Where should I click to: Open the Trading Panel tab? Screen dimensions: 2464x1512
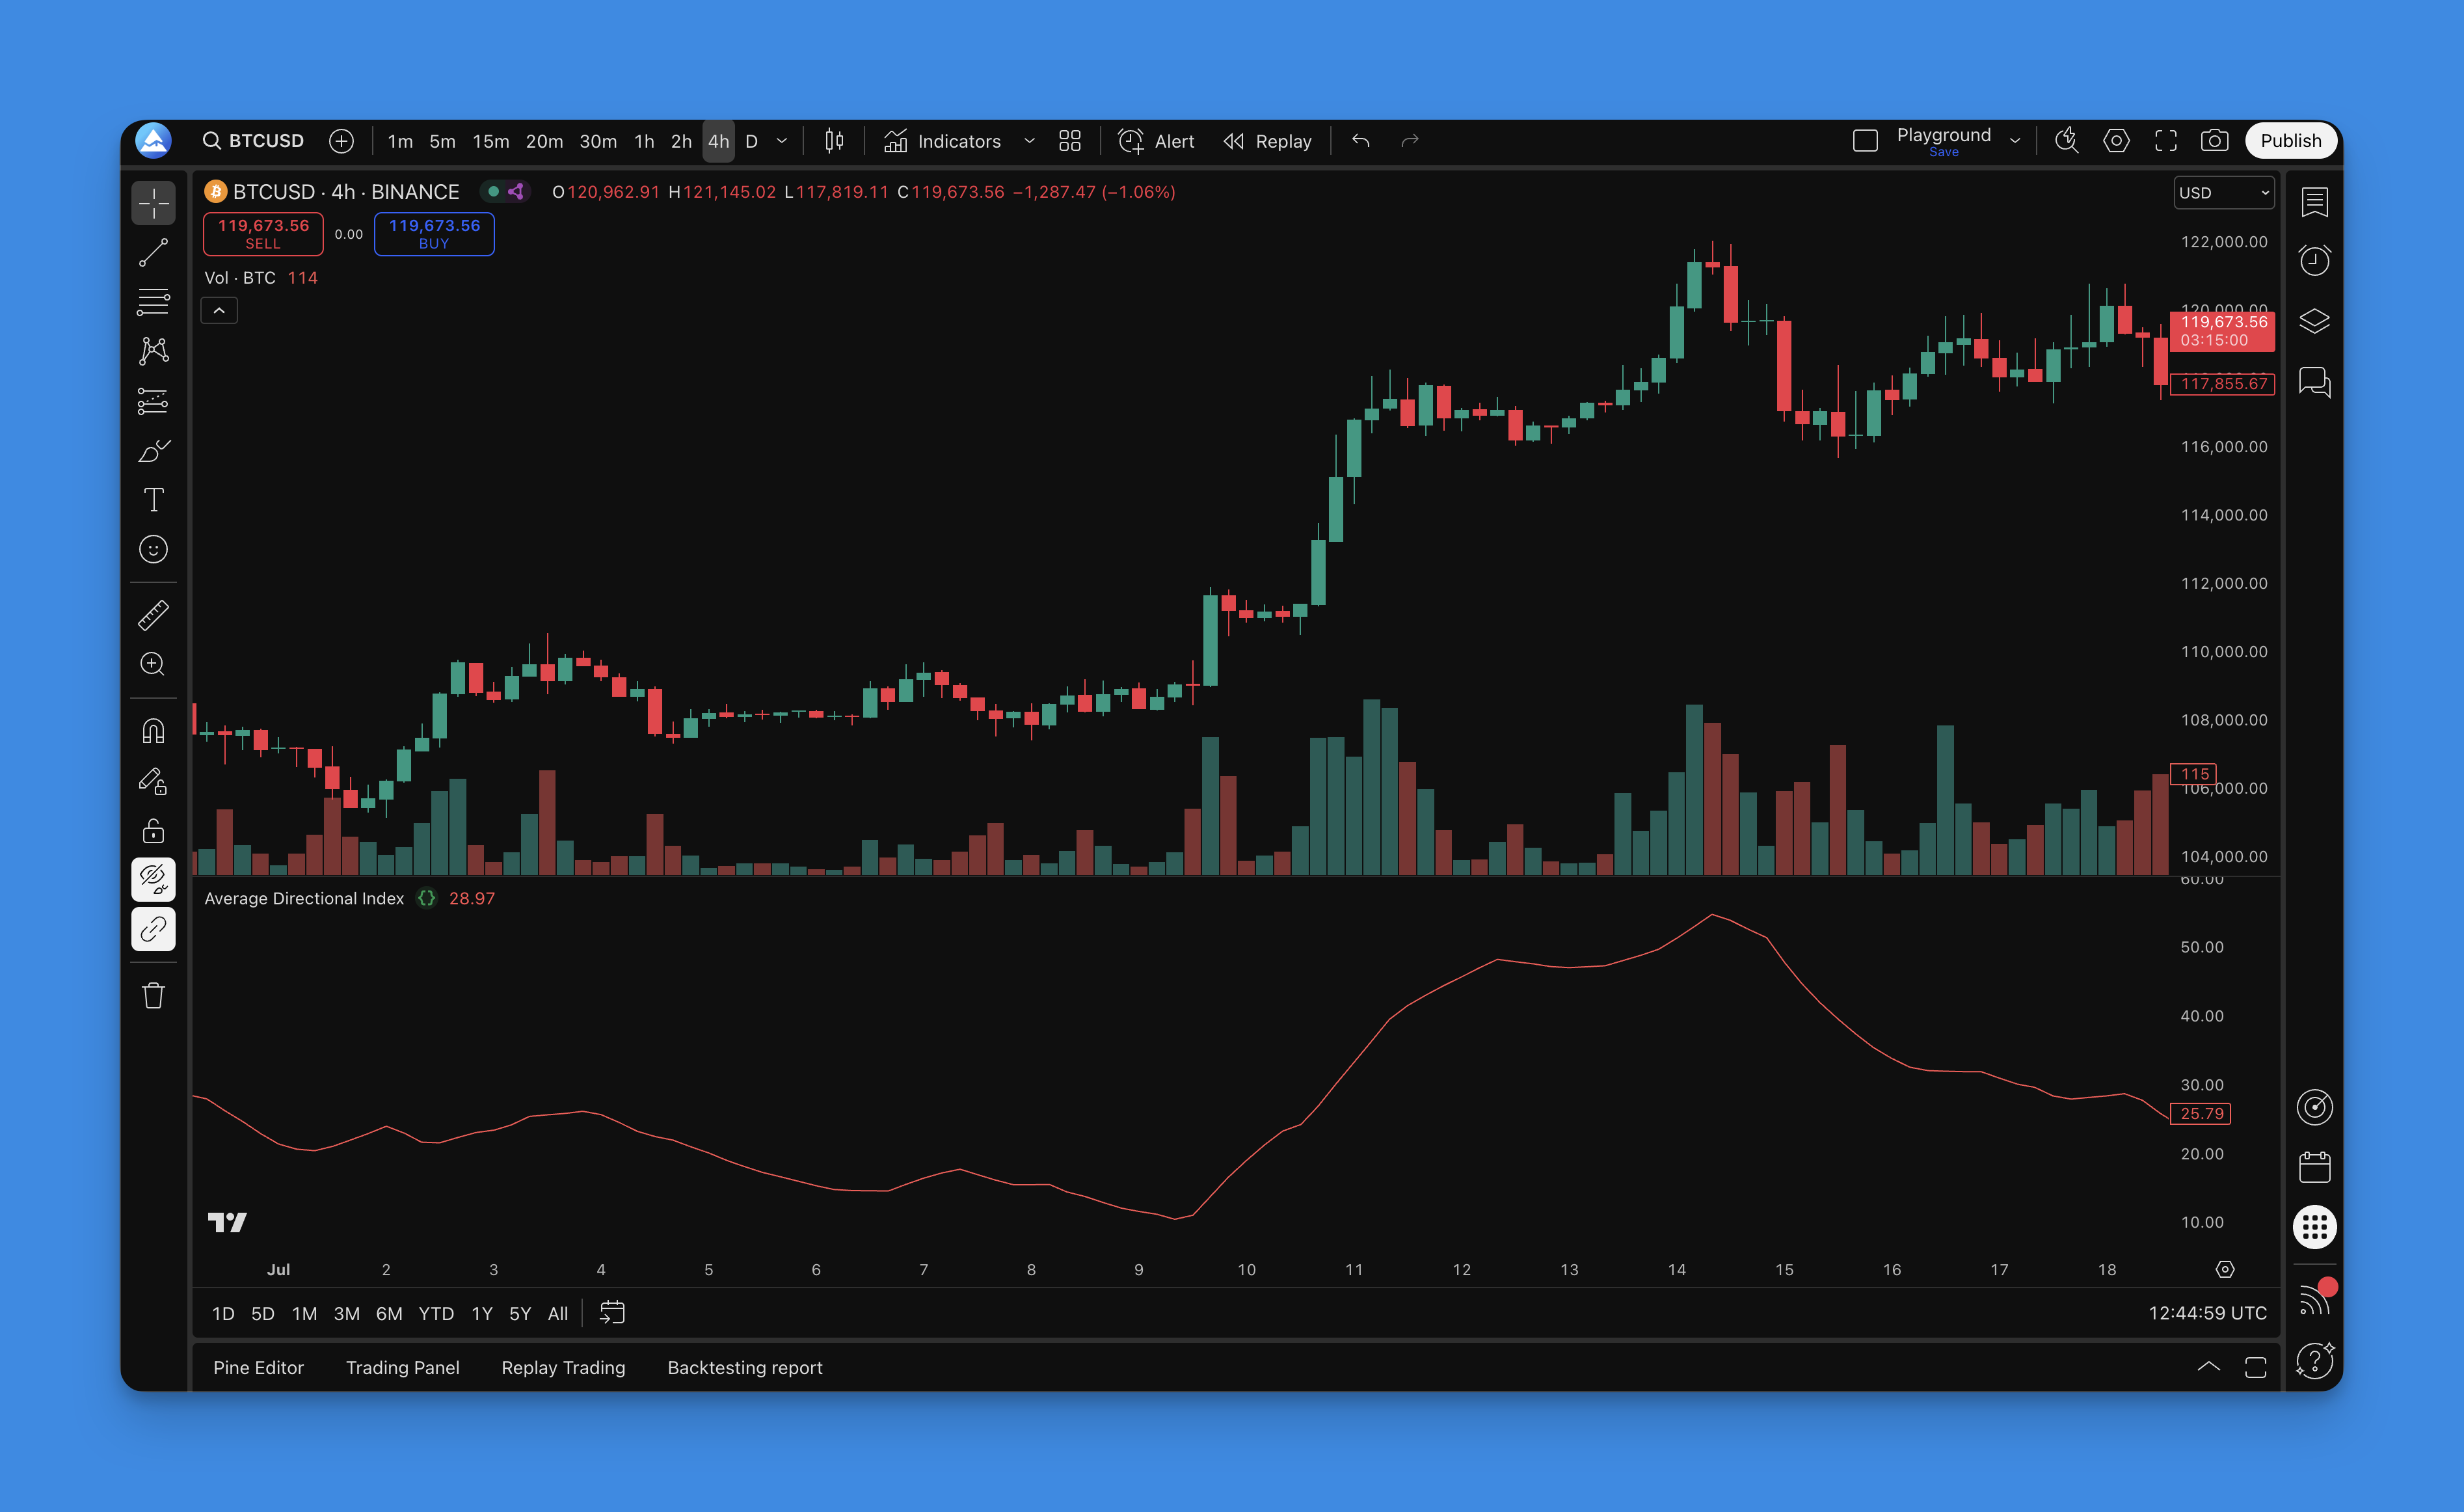[x=403, y=1368]
